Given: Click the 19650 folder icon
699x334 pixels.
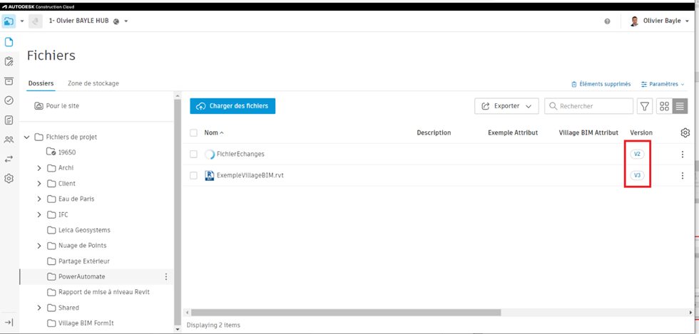Looking at the screenshot, I should (51, 152).
